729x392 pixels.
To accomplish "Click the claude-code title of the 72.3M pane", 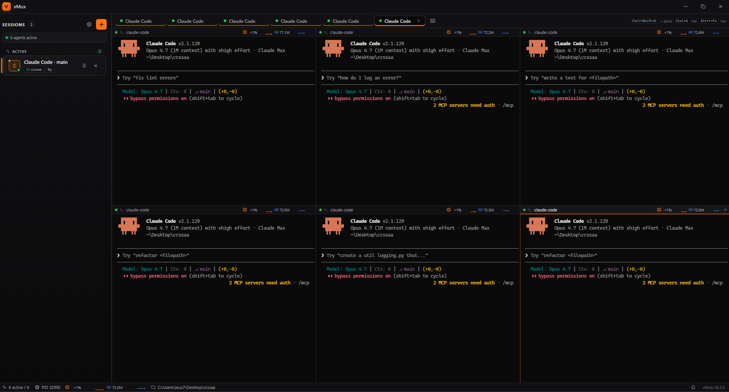I will [341, 210].
